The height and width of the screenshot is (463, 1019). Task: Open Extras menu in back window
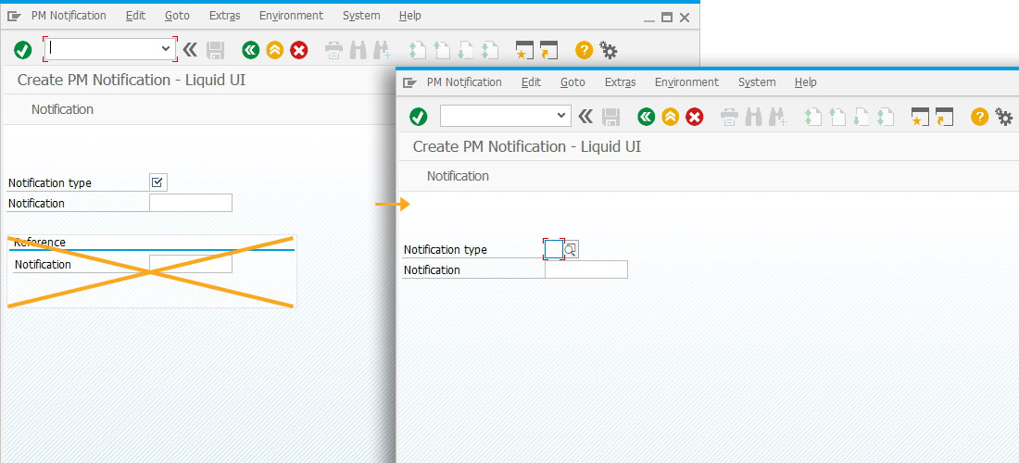pos(225,16)
